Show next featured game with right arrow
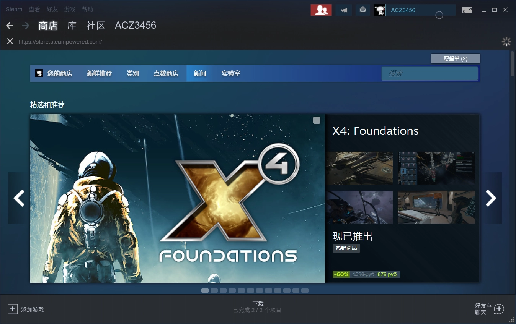The width and height of the screenshot is (516, 324). click(x=491, y=198)
